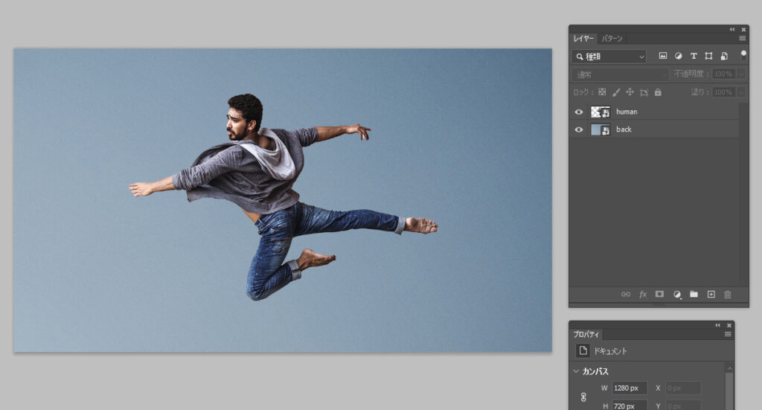Click the add layer style fx icon
This screenshot has height=410, width=762.
[x=643, y=295]
